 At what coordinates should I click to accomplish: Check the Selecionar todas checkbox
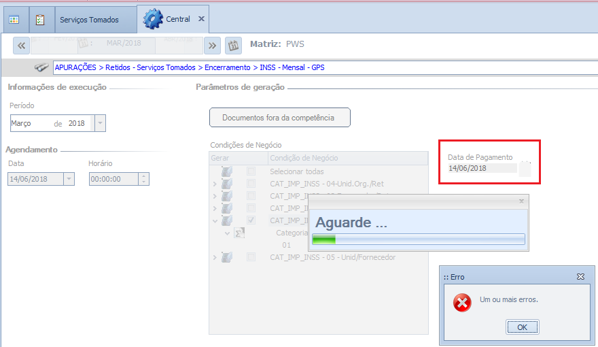tap(251, 171)
